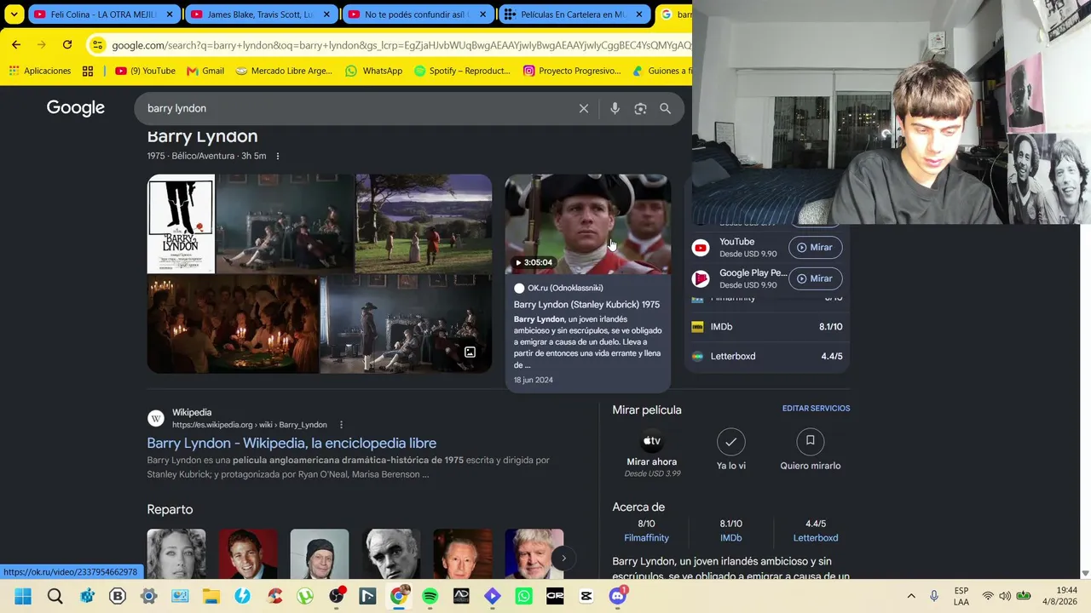This screenshot has width=1091, height=613.
Task: Switch to the James Blake, Travis Scott tab
Action: click(260, 14)
